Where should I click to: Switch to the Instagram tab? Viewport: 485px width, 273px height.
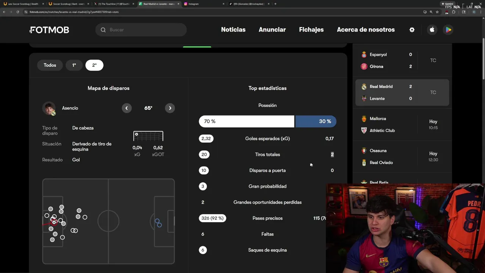pyautogui.click(x=204, y=4)
